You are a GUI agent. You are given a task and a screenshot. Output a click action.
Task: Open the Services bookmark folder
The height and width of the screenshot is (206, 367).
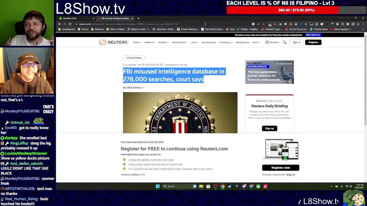tap(83, 29)
